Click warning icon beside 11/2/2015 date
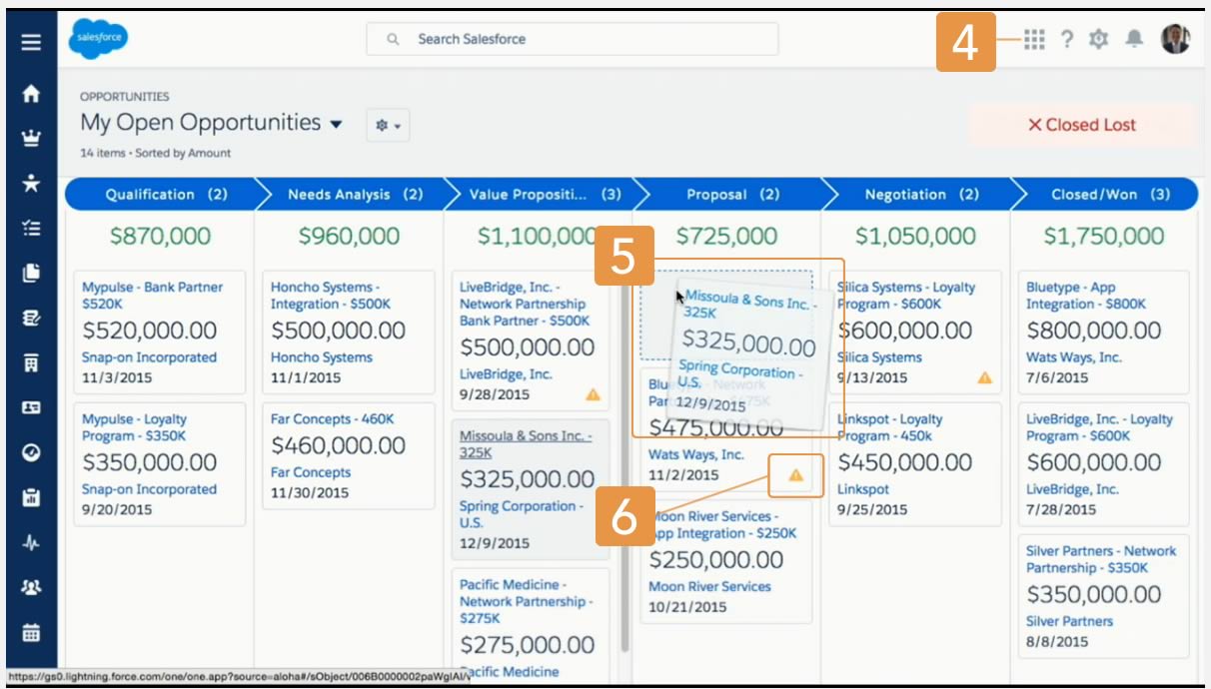 click(x=795, y=475)
